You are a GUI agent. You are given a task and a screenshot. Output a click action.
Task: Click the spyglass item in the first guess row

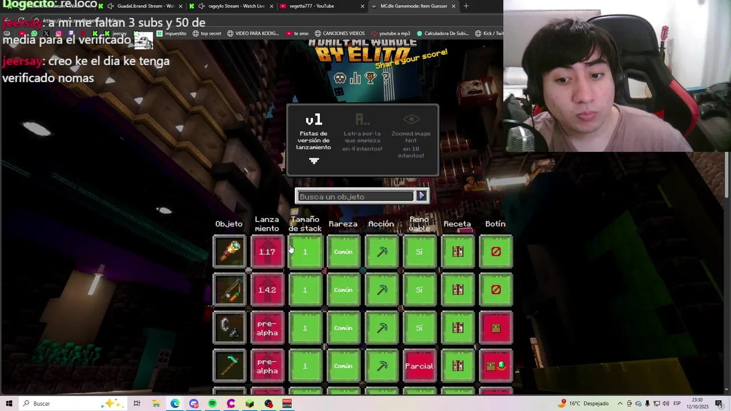[x=229, y=252]
